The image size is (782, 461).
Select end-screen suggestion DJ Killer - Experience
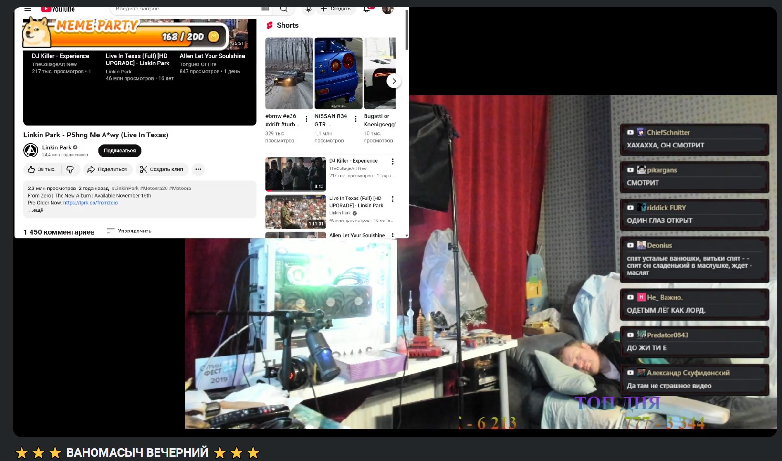(61, 56)
